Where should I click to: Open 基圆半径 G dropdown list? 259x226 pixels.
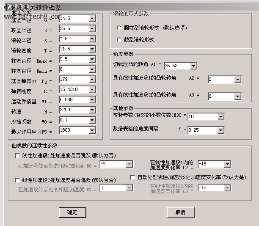[92, 19]
